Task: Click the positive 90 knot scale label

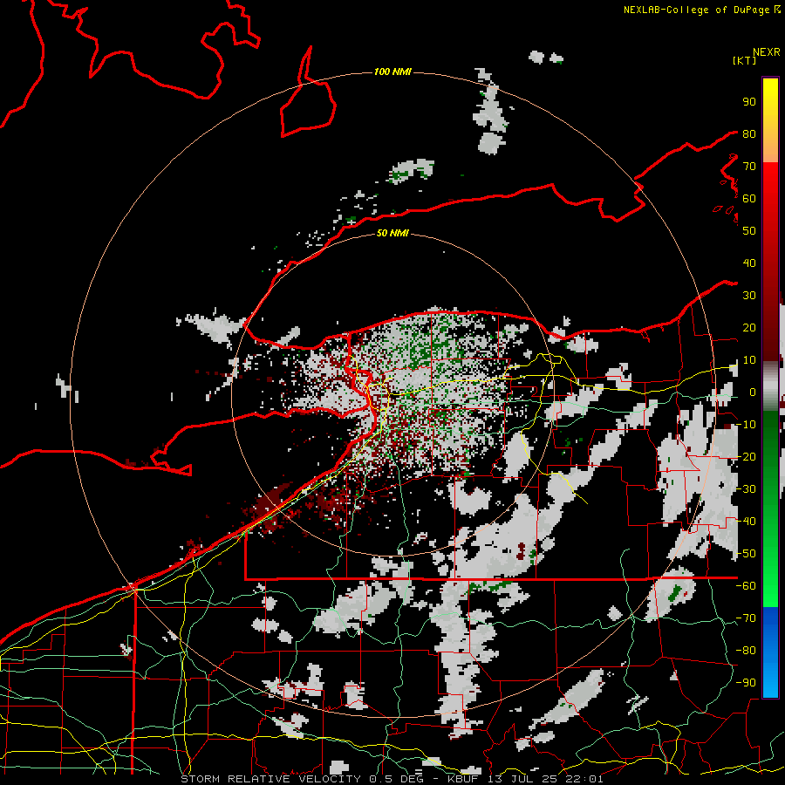Action: click(x=749, y=102)
